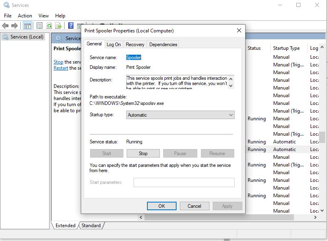Select the Standard view tab
This screenshot has height=241, width=328.
[x=91, y=226]
